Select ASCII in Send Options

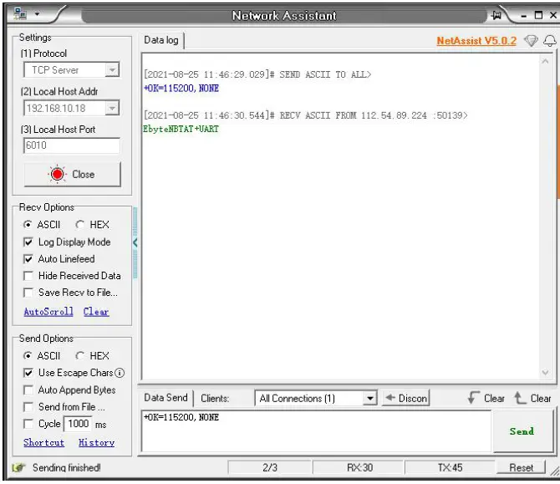click(x=42, y=356)
